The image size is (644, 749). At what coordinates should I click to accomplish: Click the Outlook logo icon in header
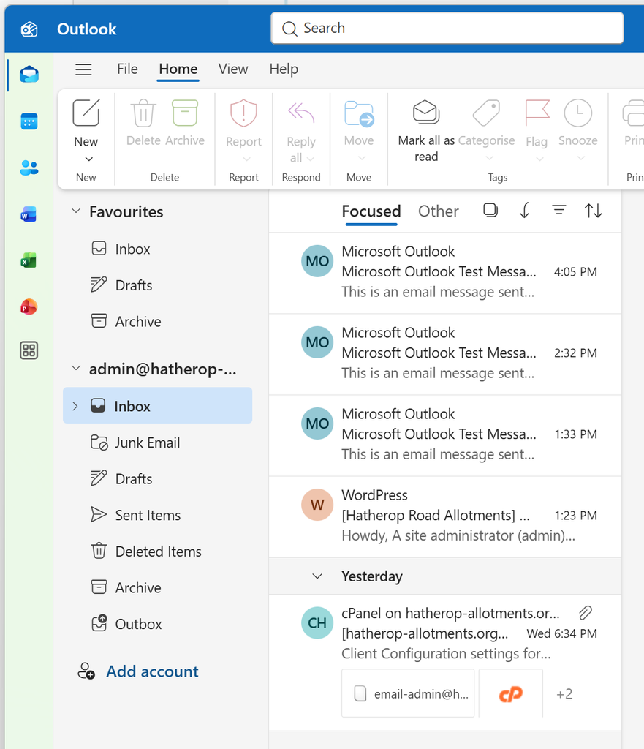(29, 29)
